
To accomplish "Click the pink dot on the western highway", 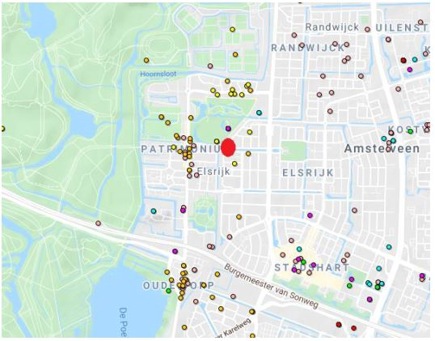I will click(98, 223).
